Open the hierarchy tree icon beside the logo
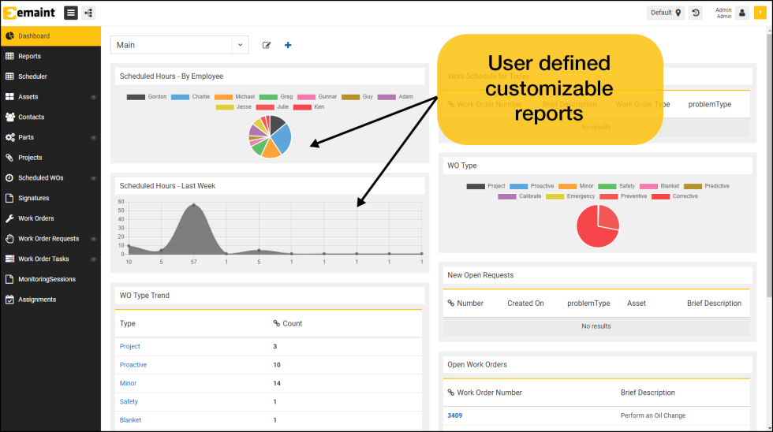773x432 pixels. pos(88,13)
